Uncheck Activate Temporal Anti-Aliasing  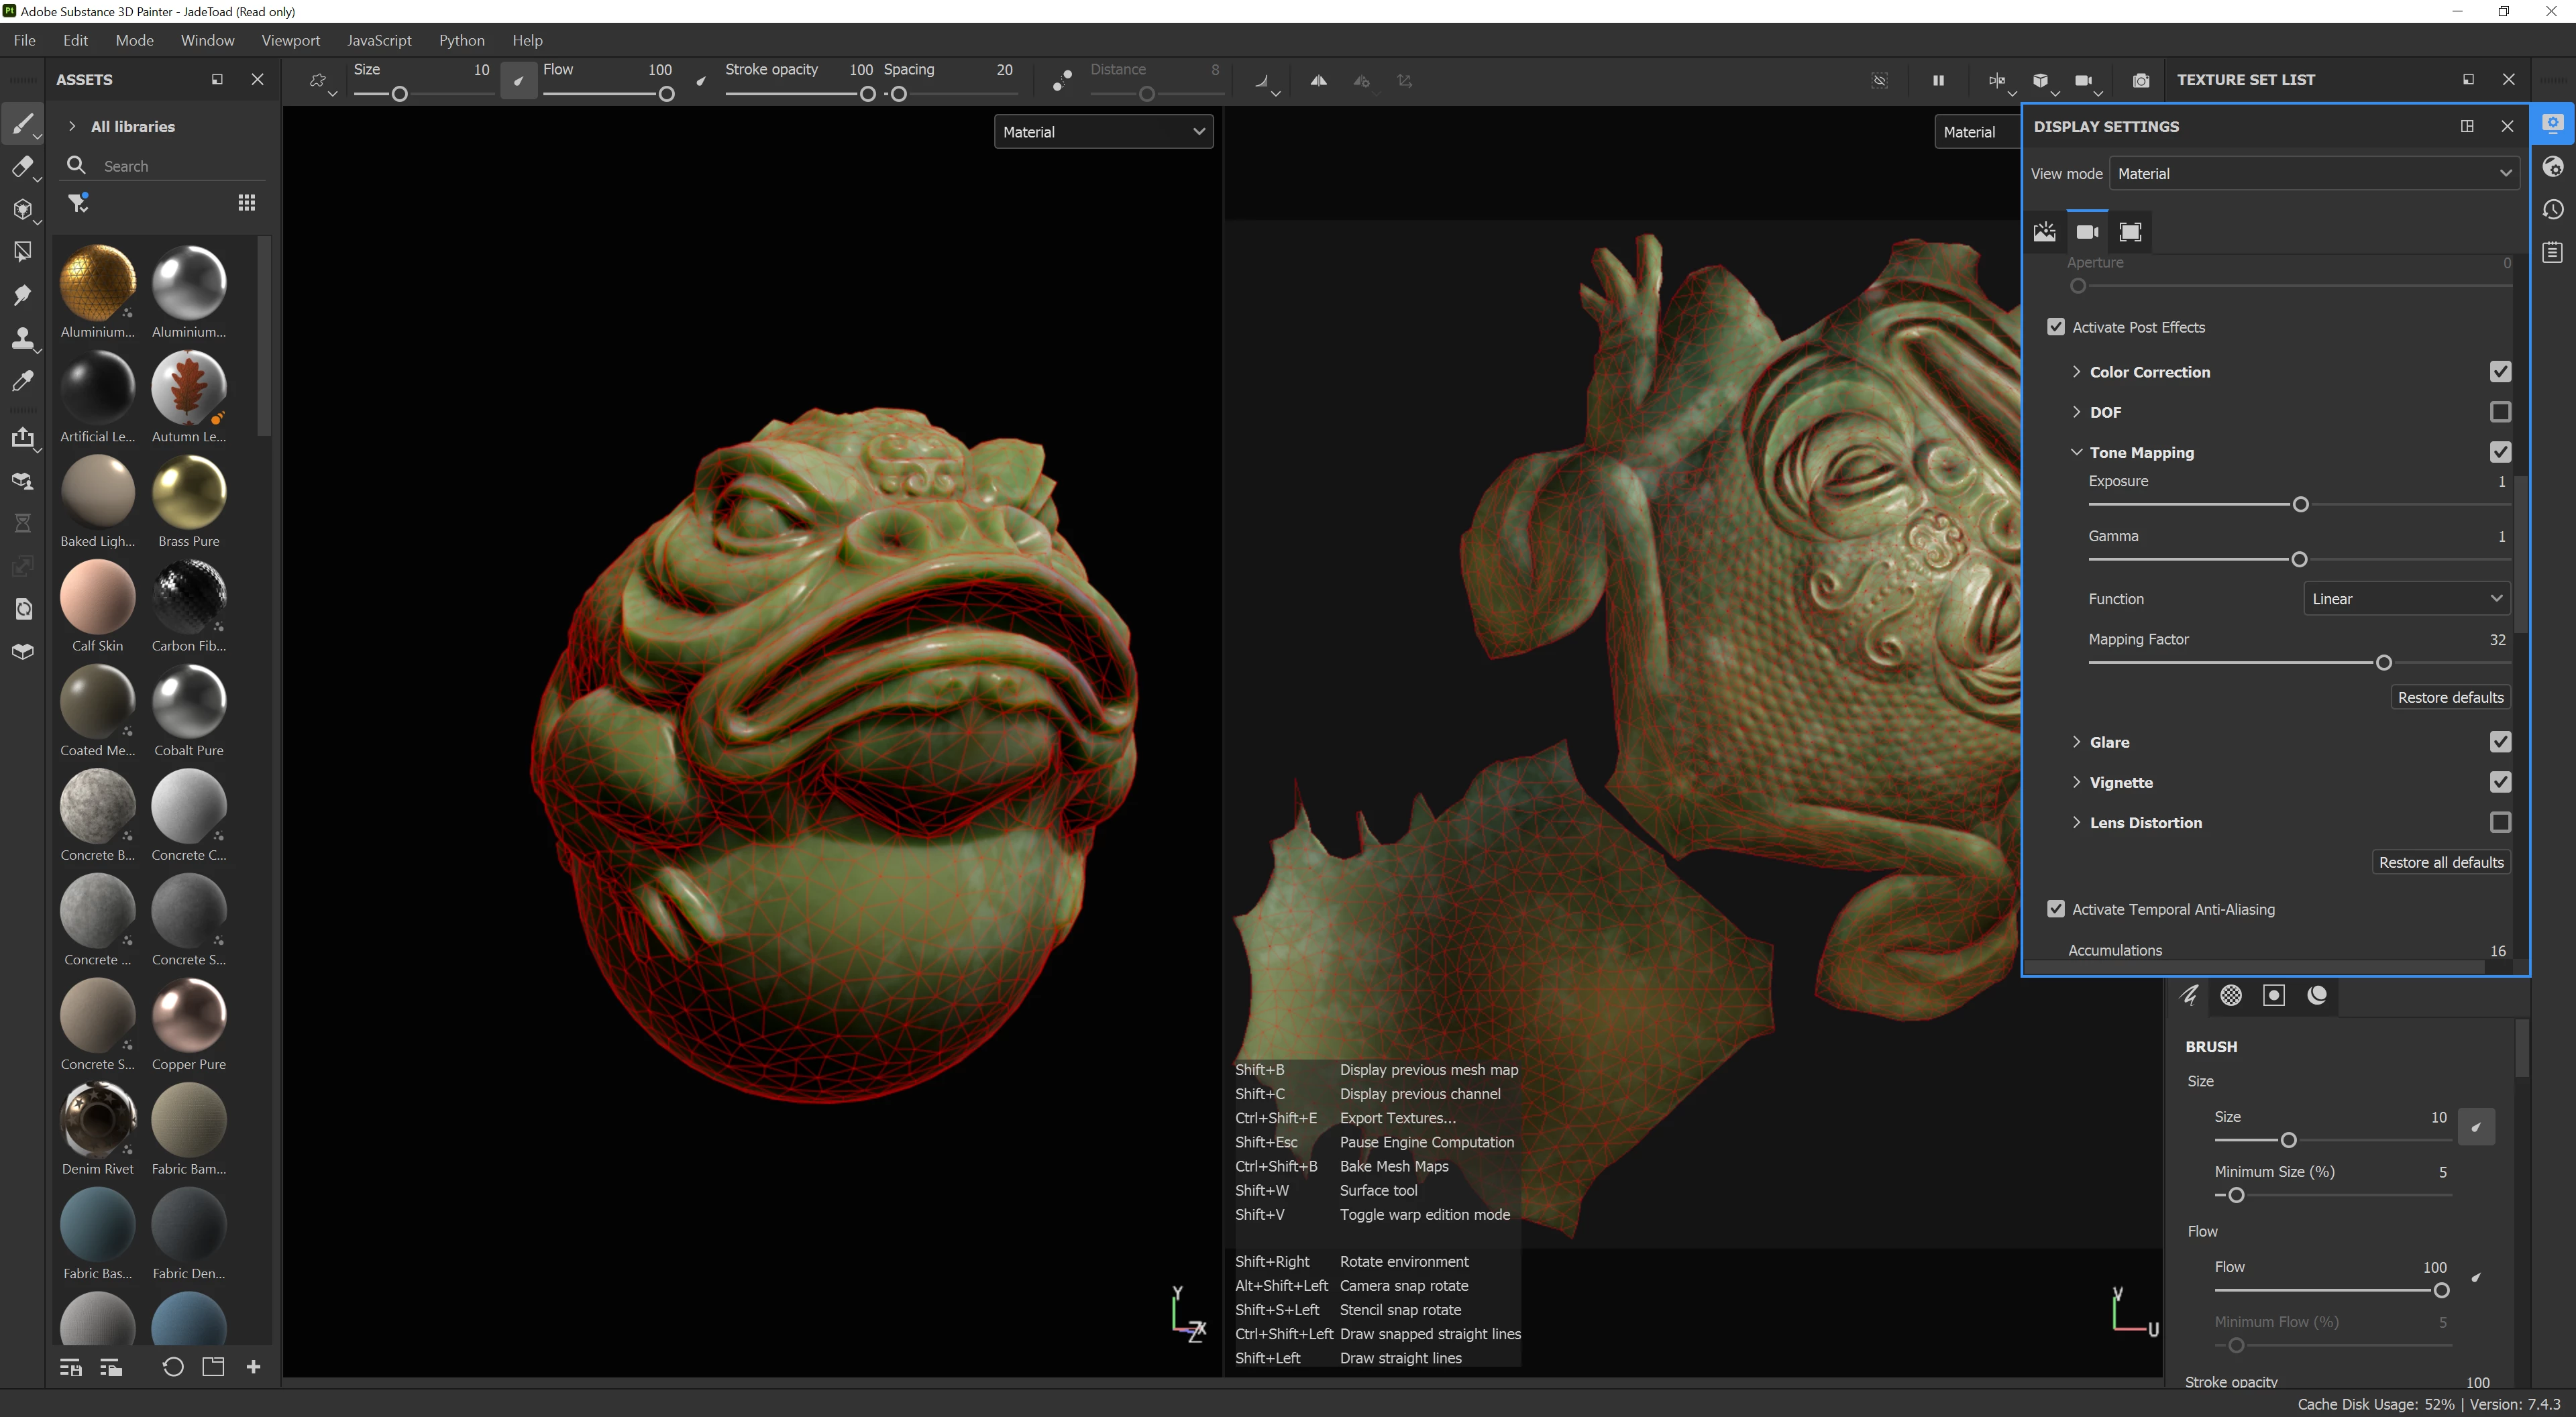click(x=2056, y=909)
